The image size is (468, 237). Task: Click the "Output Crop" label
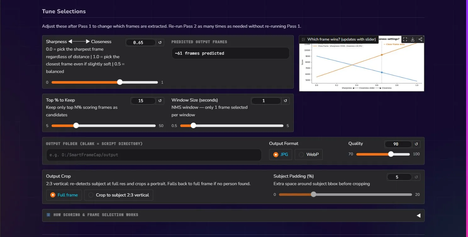coord(58,176)
